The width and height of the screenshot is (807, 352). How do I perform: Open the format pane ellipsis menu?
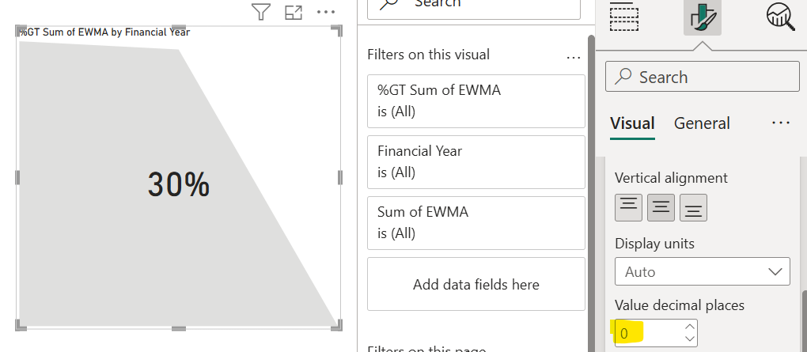(781, 123)
